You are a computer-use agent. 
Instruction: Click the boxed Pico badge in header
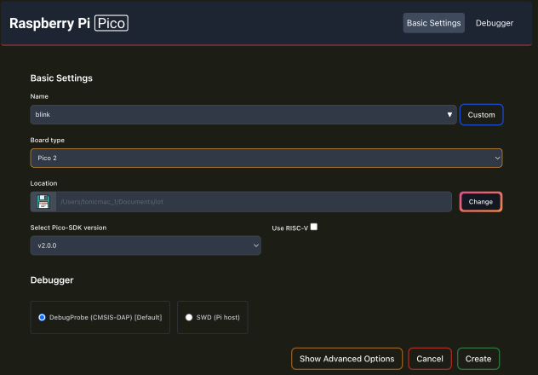click(111, 23)
